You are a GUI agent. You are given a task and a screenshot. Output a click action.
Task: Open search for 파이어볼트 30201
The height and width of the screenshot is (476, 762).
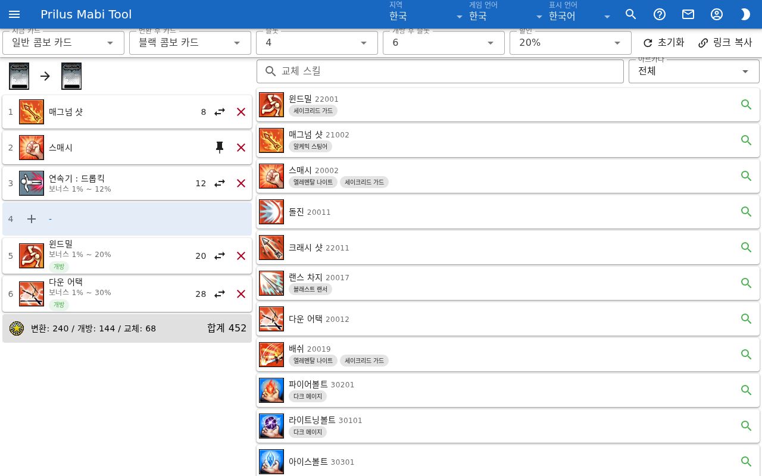(x=746, y=390)
